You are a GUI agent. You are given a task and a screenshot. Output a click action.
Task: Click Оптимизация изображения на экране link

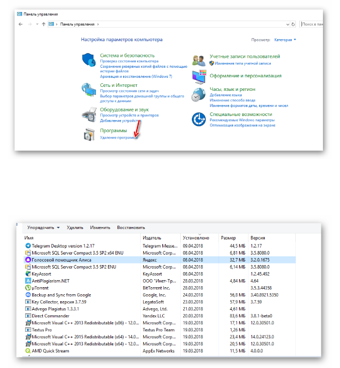coord(243,126)
